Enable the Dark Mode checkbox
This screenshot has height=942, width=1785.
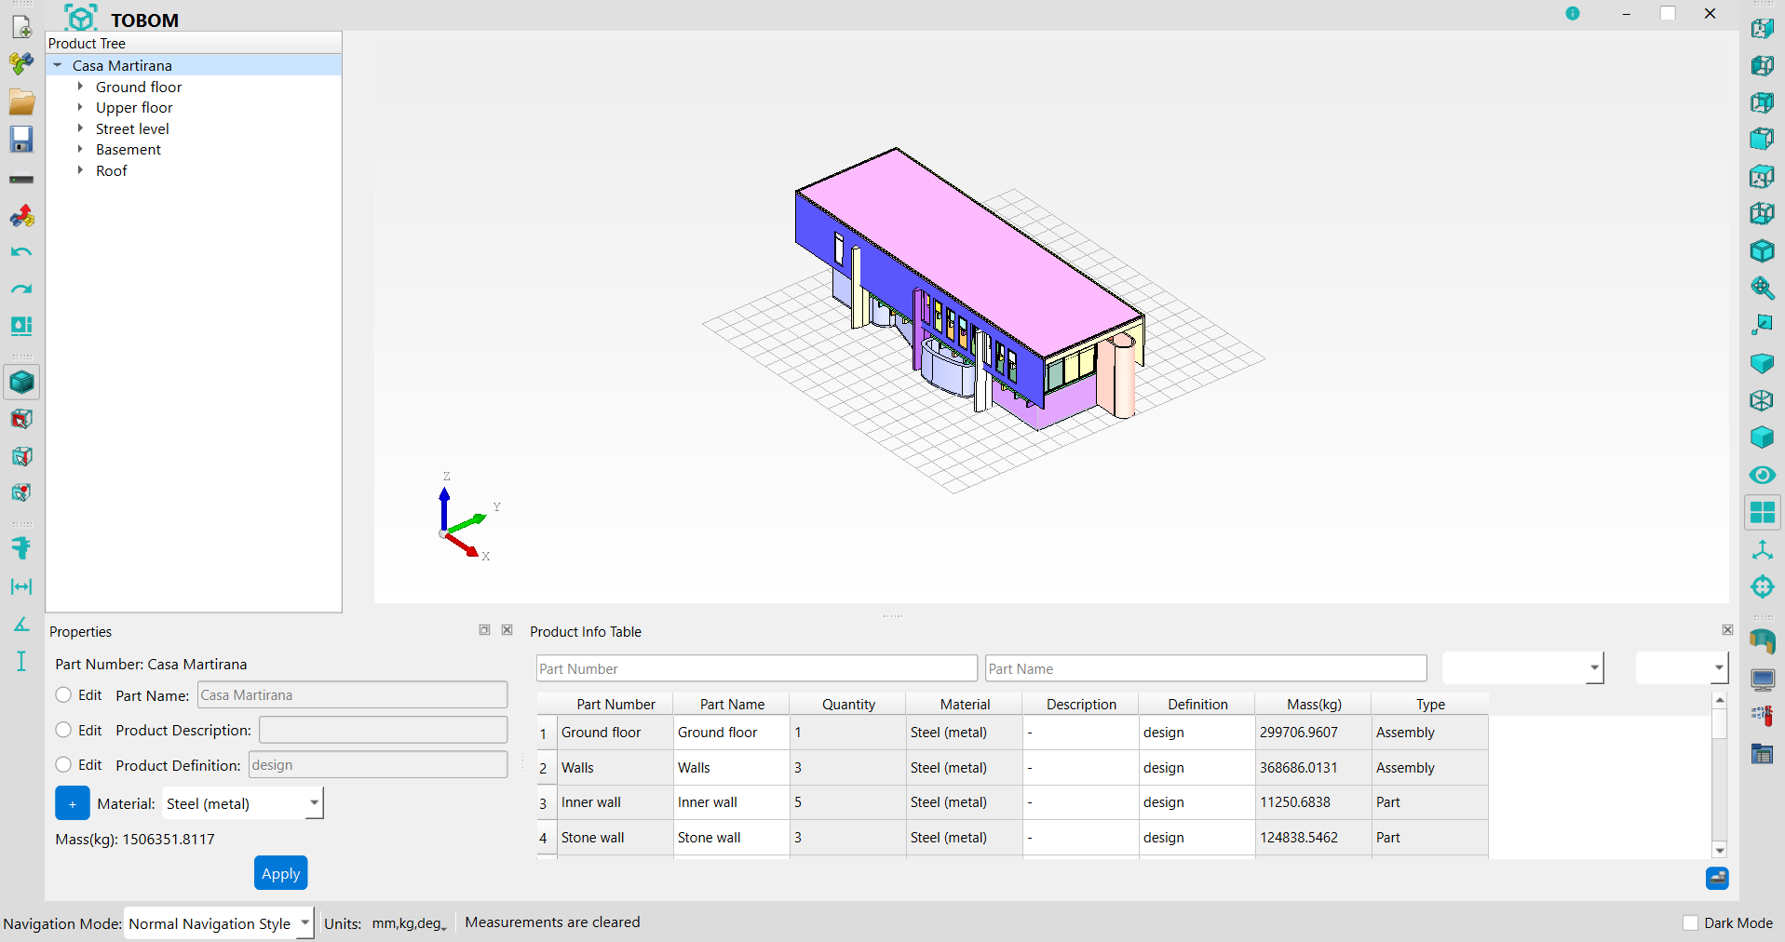pyautogui.click(x=1691, y=922)
